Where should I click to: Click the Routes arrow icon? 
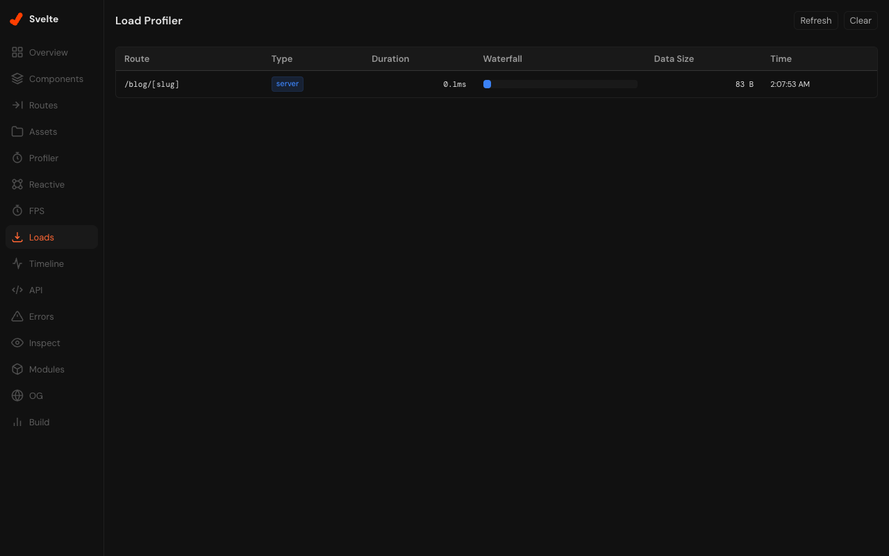[x=17, y=105]
